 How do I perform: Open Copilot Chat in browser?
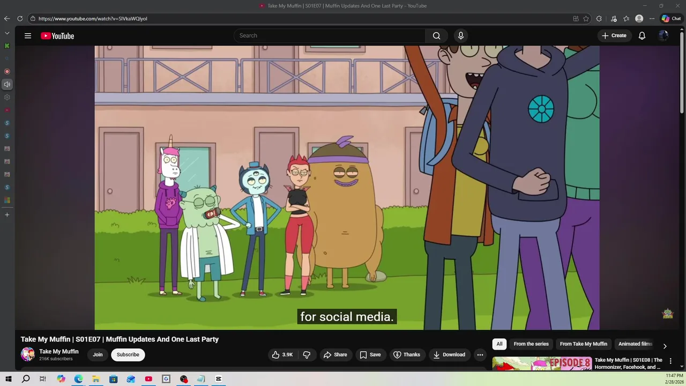(x=671, y=19)
